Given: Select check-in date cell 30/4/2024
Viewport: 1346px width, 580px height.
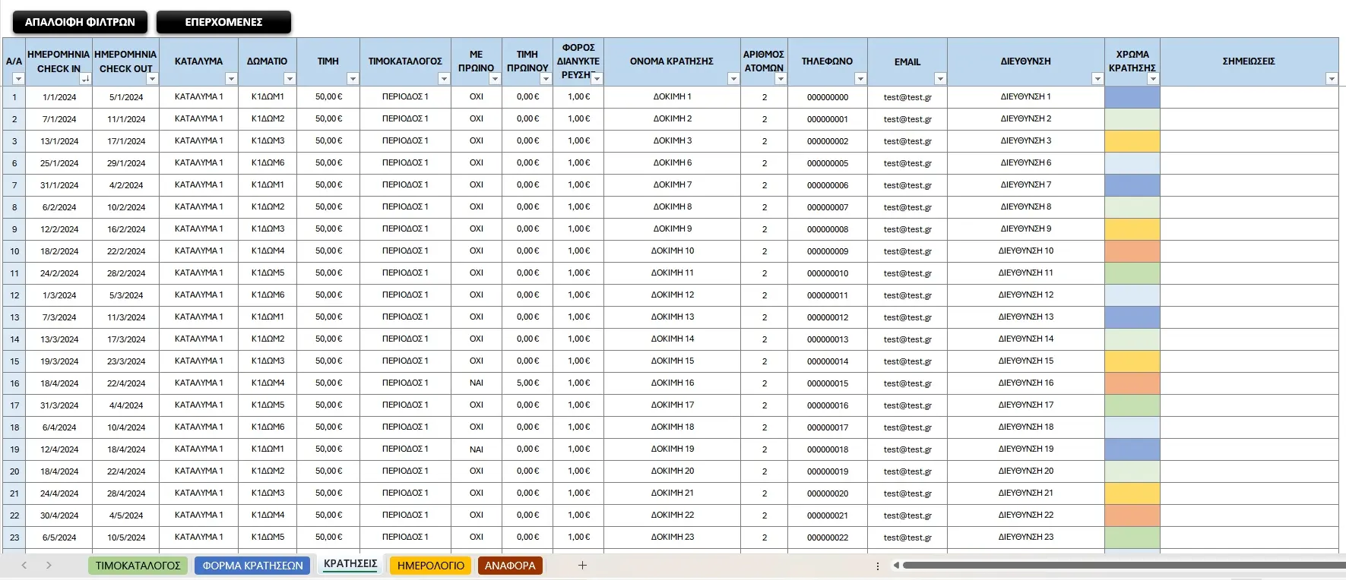Looking at the screenshot, I should [59, 515].
